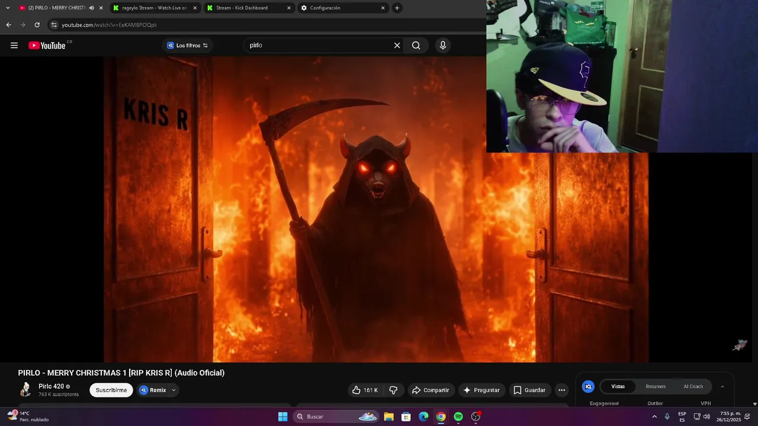Screen dimensions: 758x426
Task: Open the Windows Start menu
Action: click(x=283, y=417)
